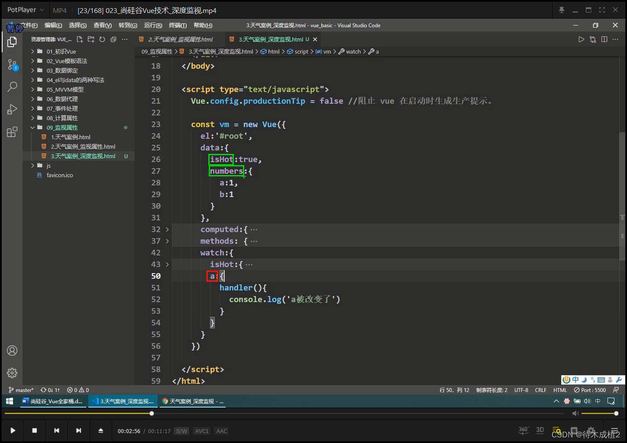Click the master branch in status bar
This screenshot has width=627, height=443.
(21, 390)
